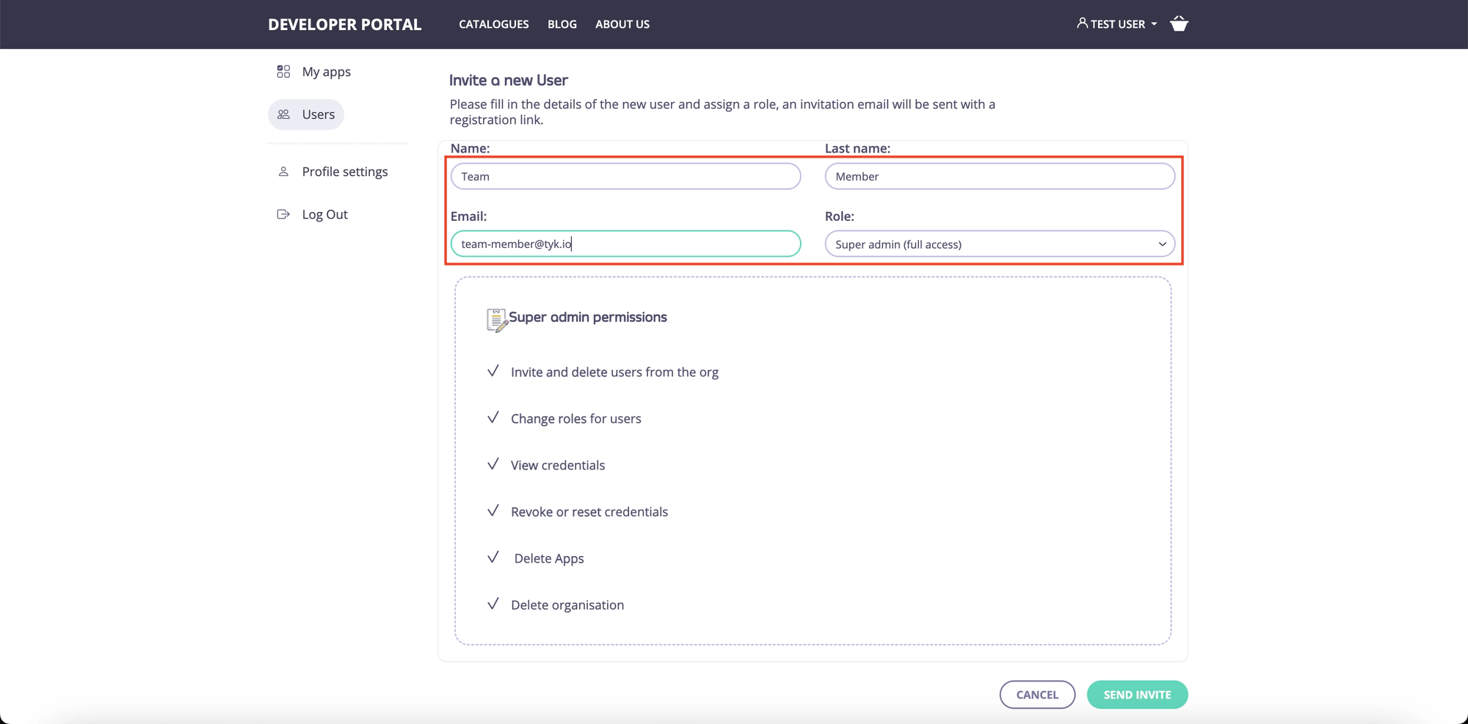1468x724 pixels.
Task: Click the user avatar icon in header
Action: tap(1082, 23)
